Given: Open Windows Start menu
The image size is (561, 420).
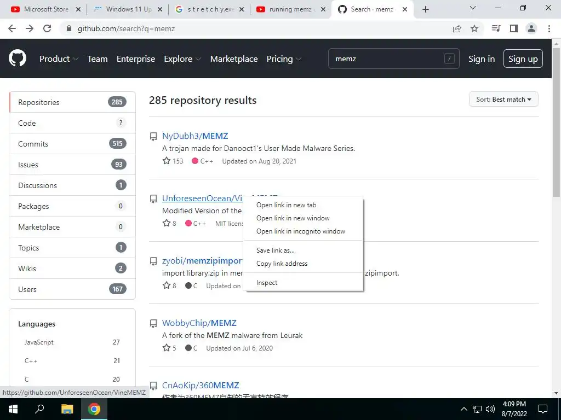Looking at the screenshot, I should (x=13, y=409).
